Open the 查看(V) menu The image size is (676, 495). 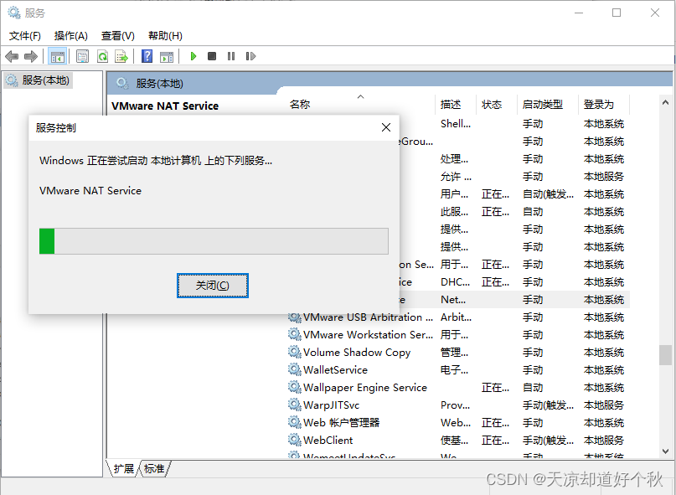coord(118,36)
